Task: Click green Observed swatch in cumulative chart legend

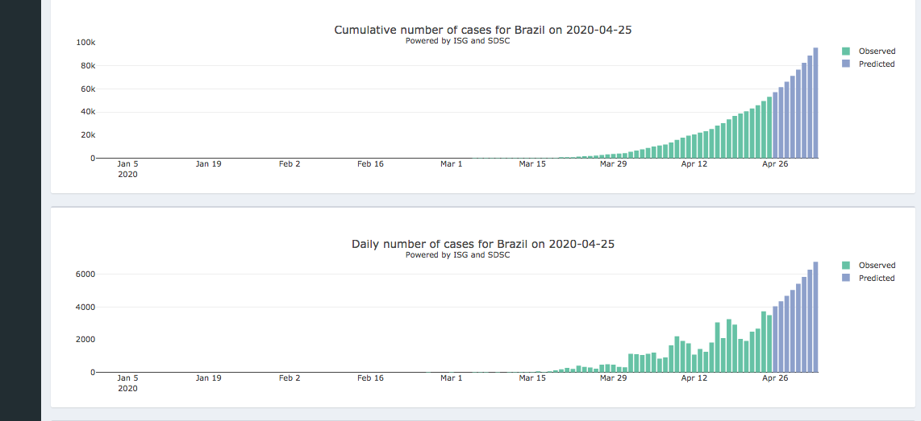Action: pyautogui.click(x=845, y=52)
